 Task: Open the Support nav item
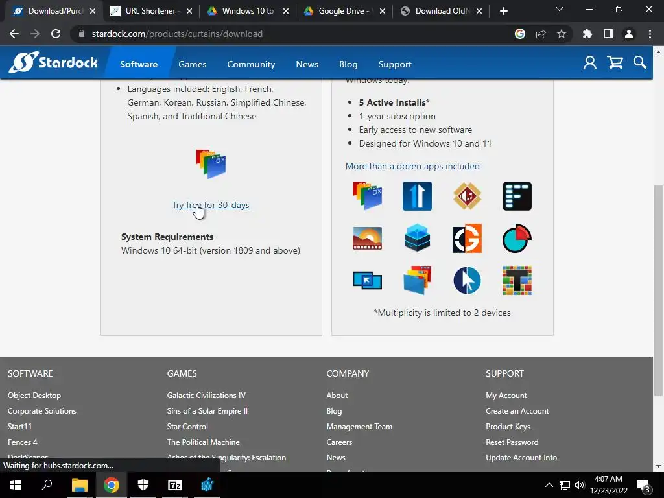click(x=395, y=64)
